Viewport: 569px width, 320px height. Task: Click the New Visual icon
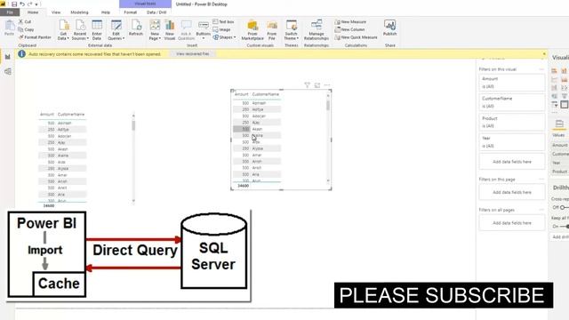click(170, 29)
